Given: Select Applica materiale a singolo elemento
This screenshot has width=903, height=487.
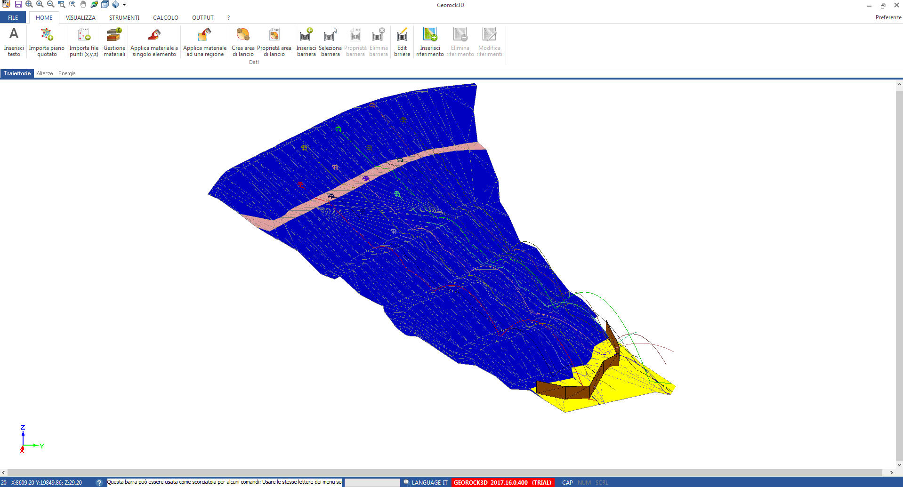Looking at the screenshot, I should 154,42.
